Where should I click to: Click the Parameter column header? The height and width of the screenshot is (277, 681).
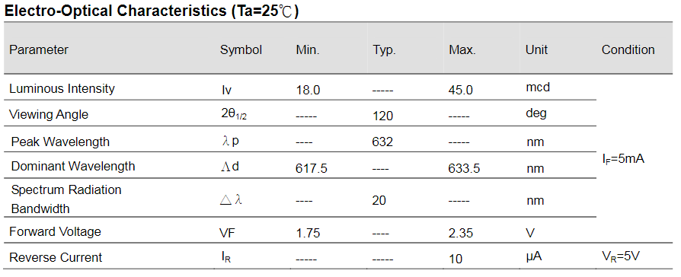pyautogui.click(x=39, y=50)
